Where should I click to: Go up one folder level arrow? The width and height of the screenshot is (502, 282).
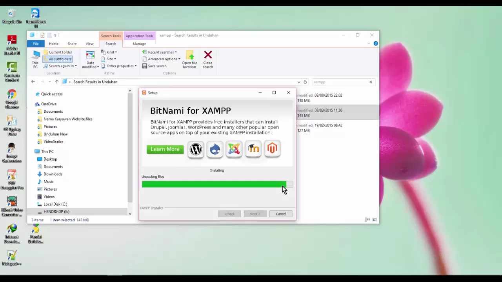click(x=56, y=82)
